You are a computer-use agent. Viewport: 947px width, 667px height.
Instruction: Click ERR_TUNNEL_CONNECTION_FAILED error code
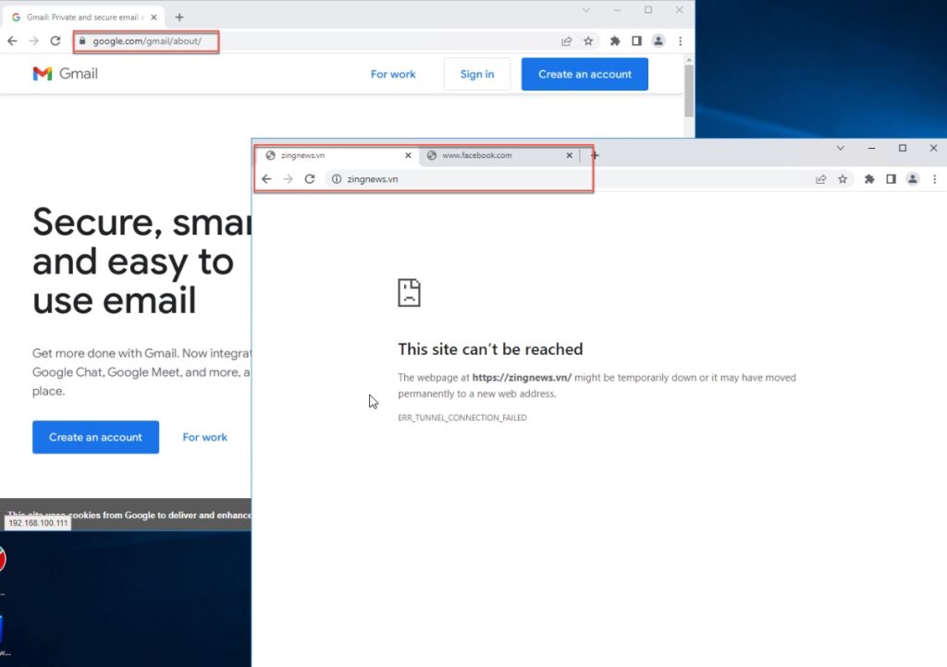(462, 418)
